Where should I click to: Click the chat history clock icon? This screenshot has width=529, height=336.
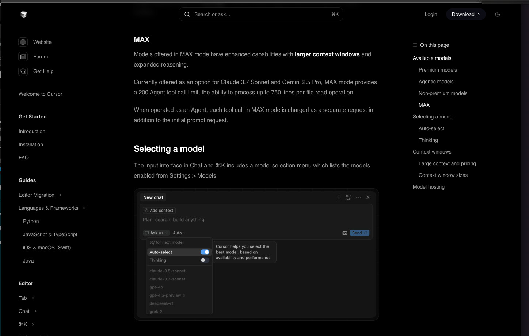[x=349, y=197]
